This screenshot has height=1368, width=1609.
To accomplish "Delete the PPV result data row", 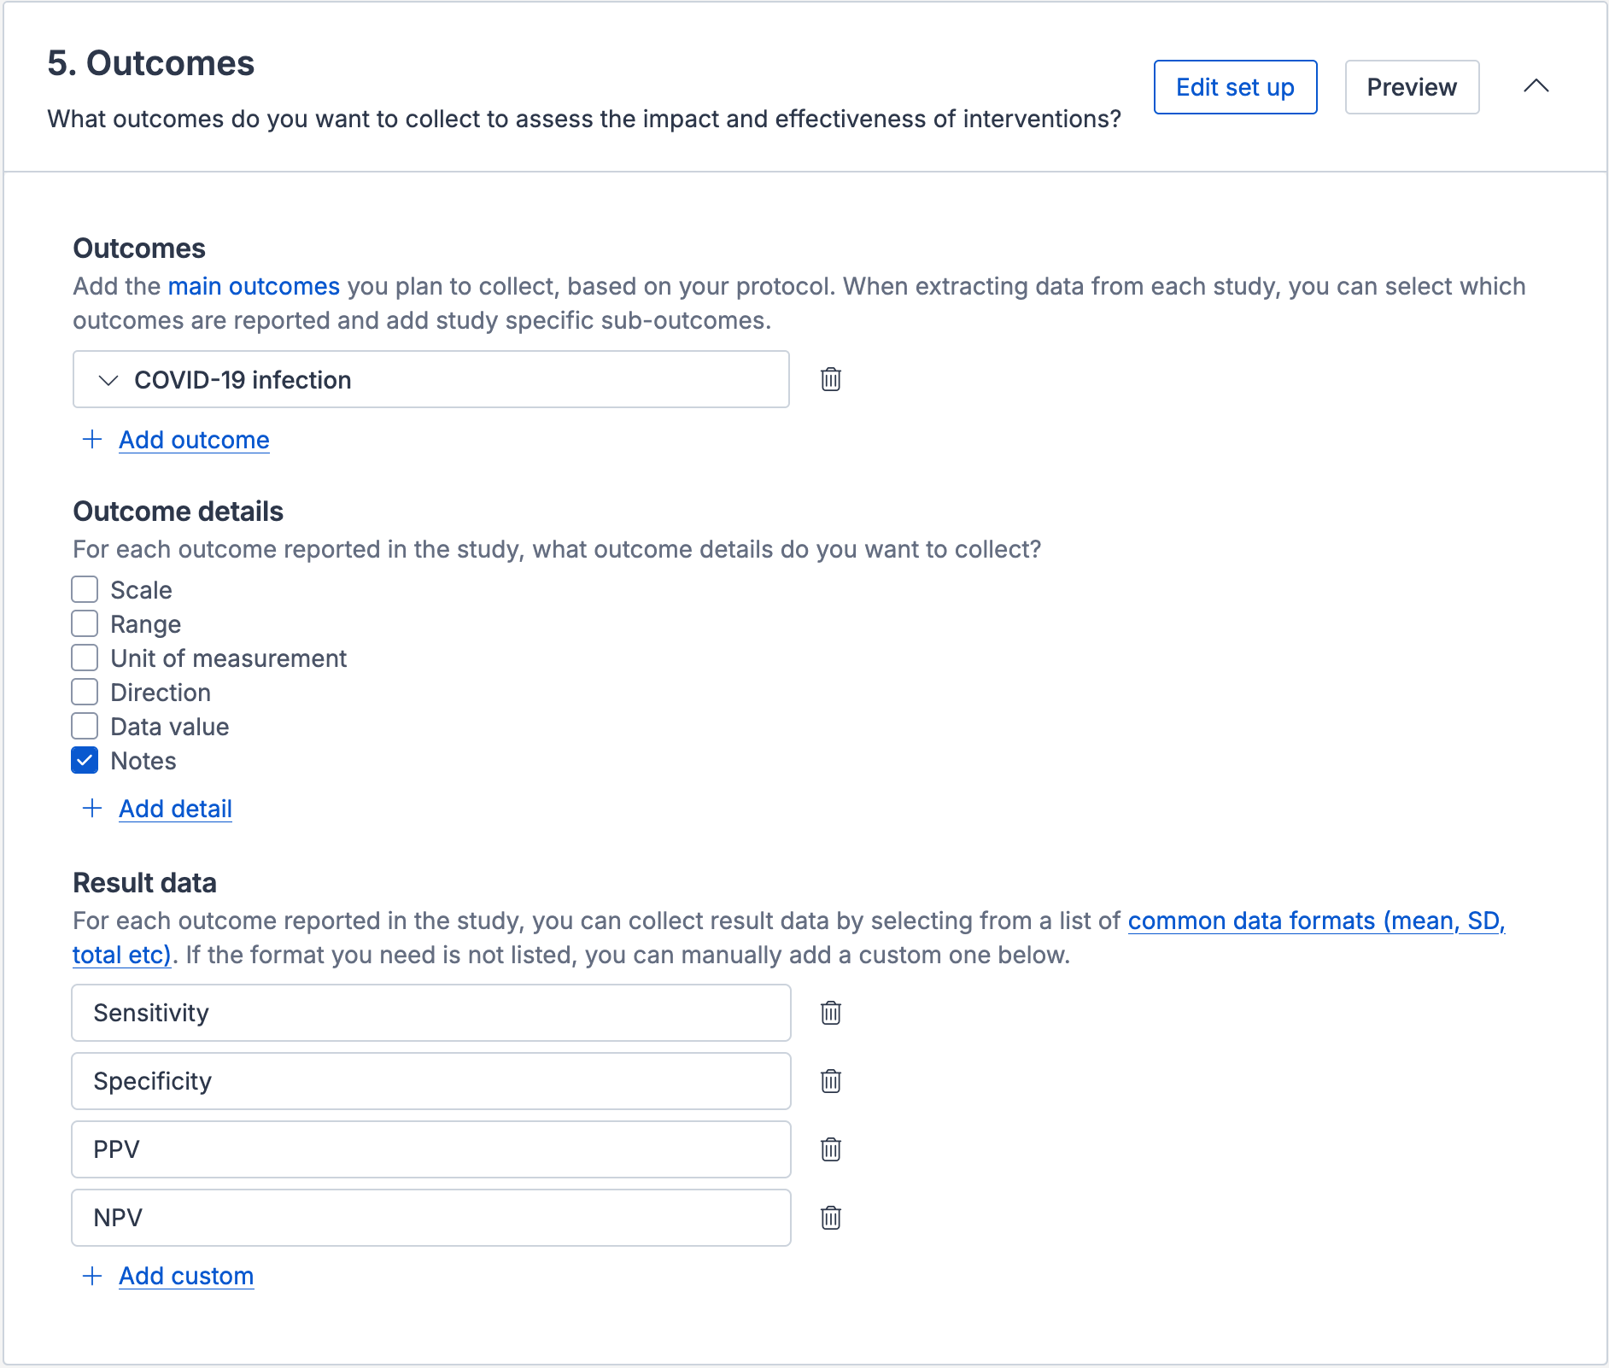I will [831, 1149].
